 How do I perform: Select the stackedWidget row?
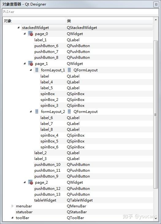(87, 28)
